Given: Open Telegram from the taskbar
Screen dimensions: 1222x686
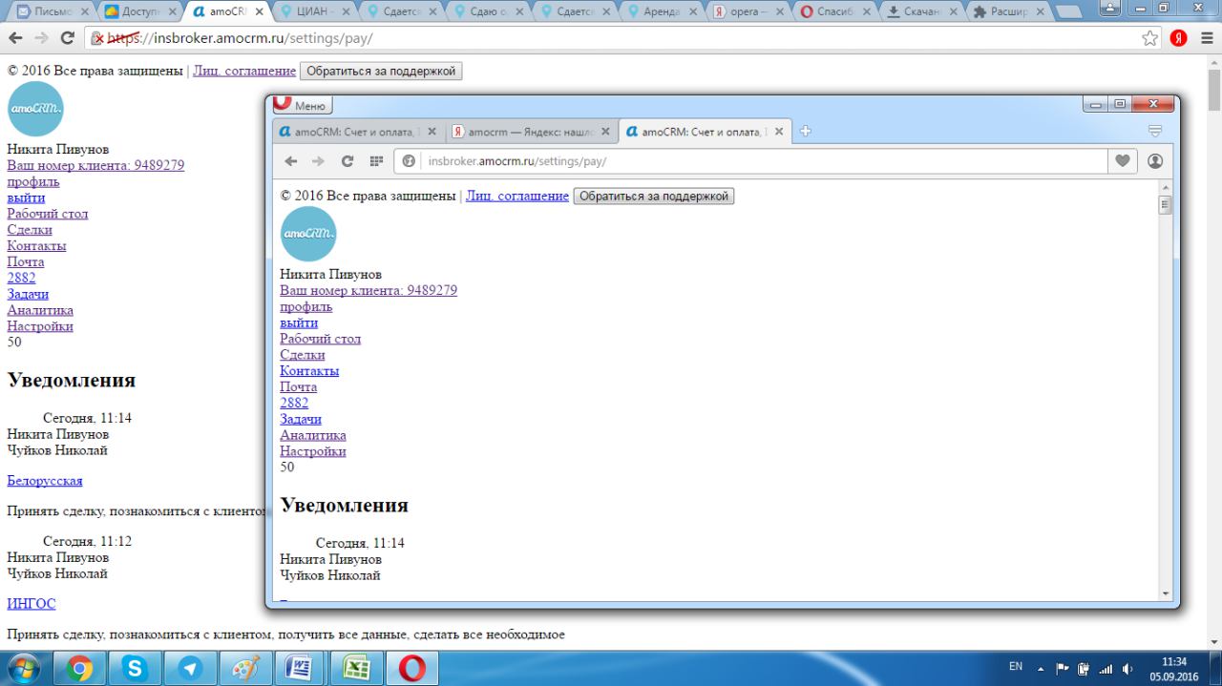Looking at the screenshot, I should coord(189,669).
